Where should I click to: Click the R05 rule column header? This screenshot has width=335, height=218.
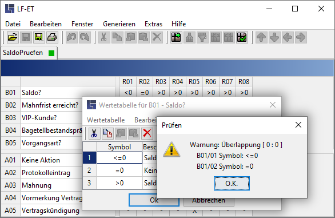tap(194, 81)
